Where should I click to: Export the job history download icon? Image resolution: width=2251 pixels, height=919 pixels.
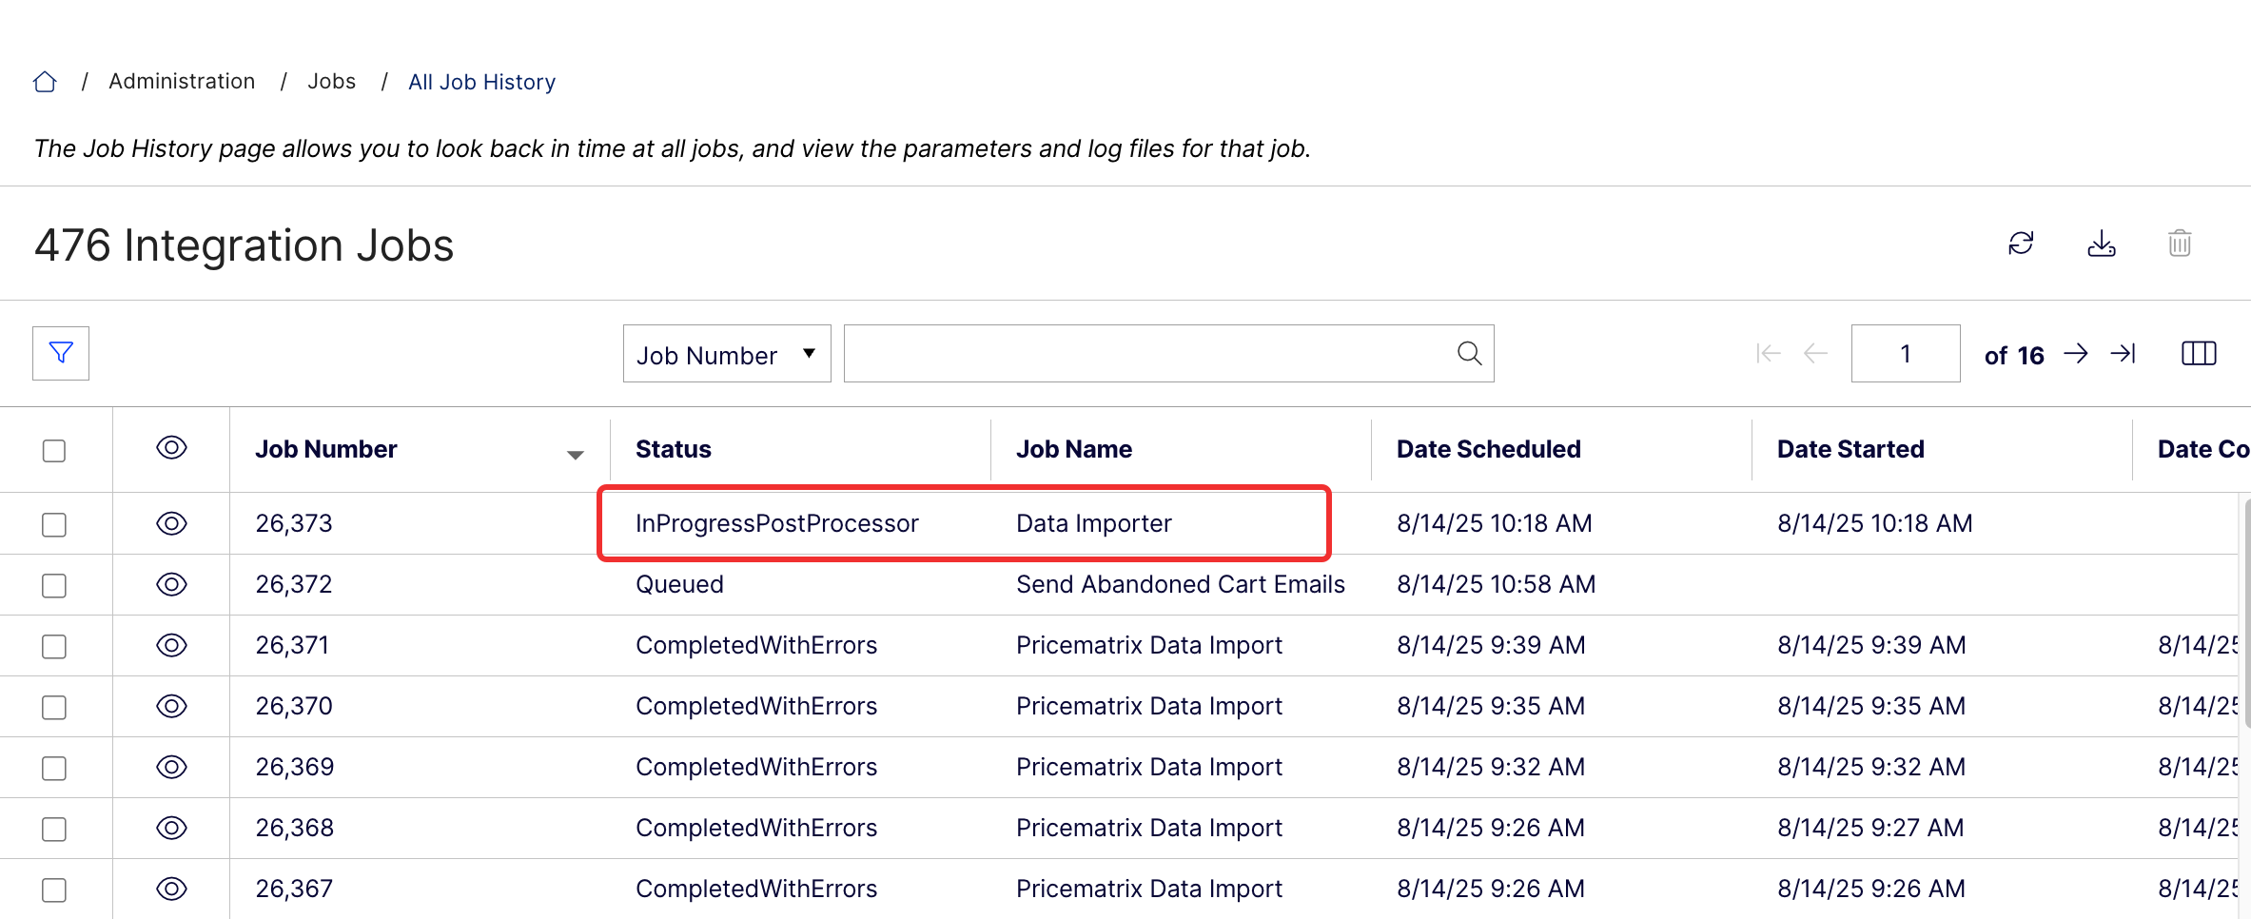(x=2102, y=244)
